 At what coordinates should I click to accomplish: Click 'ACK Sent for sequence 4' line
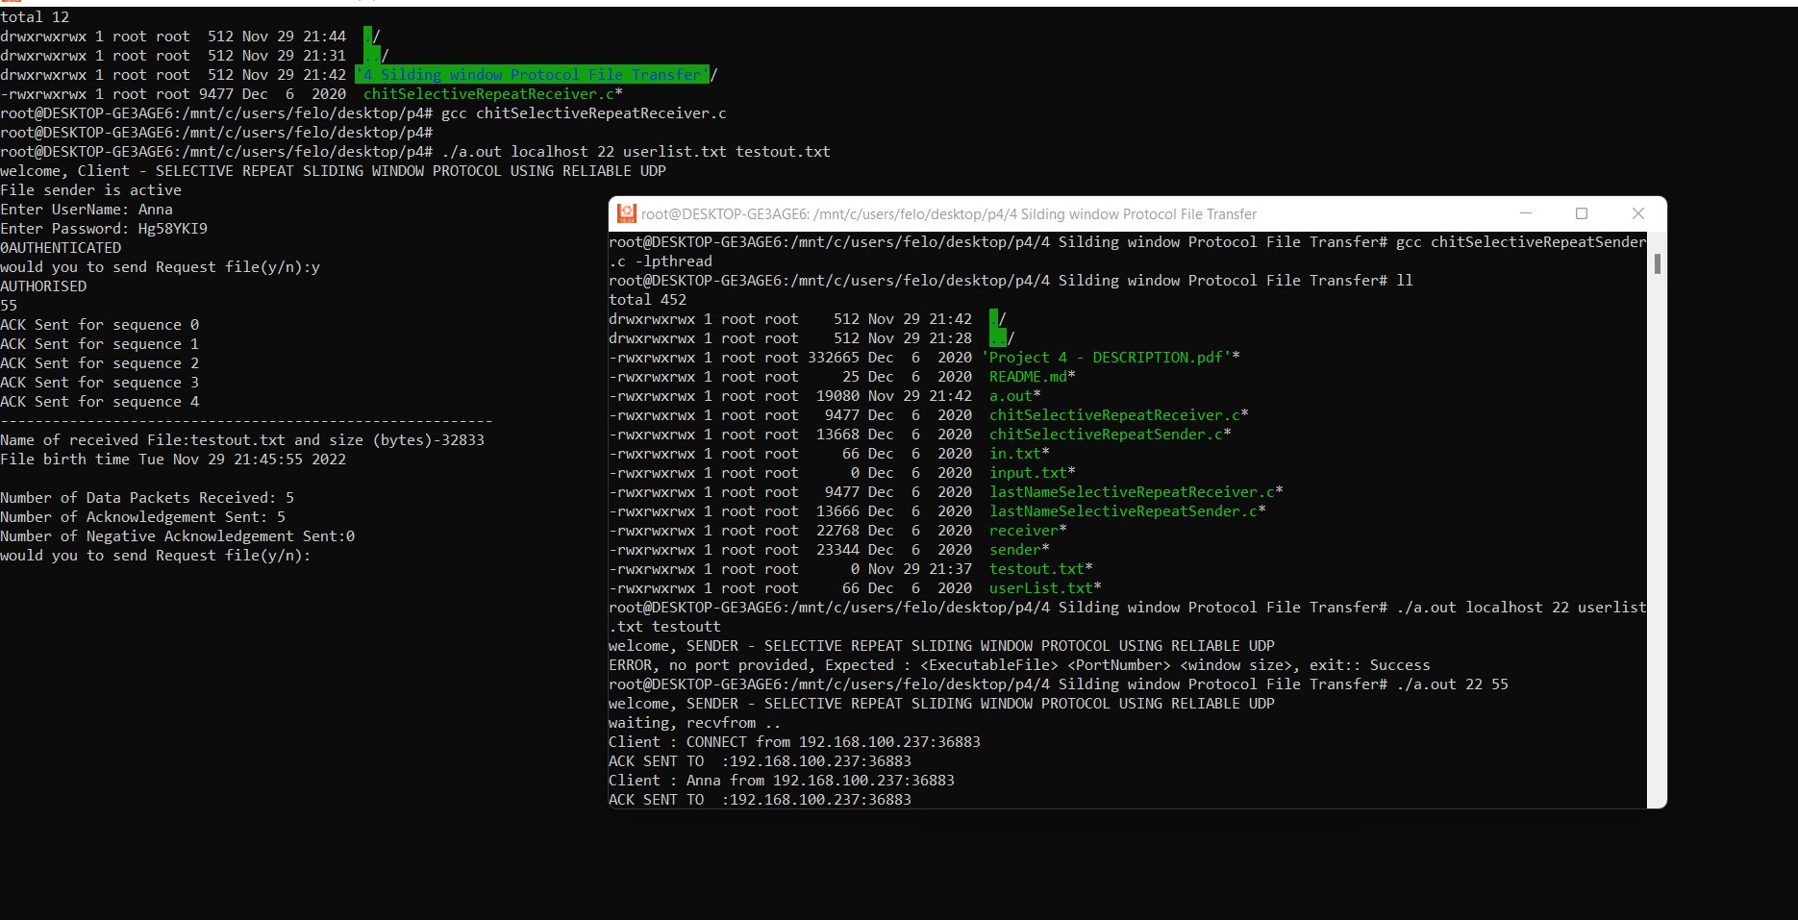click(x=99, y=402)
